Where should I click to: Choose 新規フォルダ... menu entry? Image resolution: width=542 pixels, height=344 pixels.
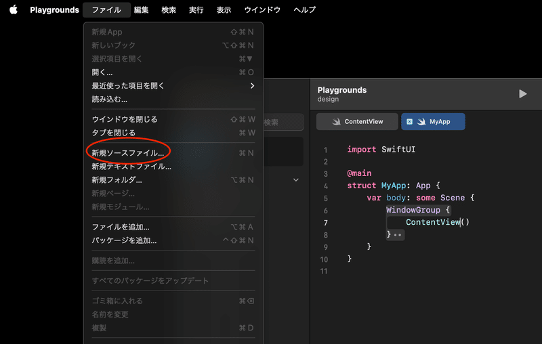click(173, 180)
